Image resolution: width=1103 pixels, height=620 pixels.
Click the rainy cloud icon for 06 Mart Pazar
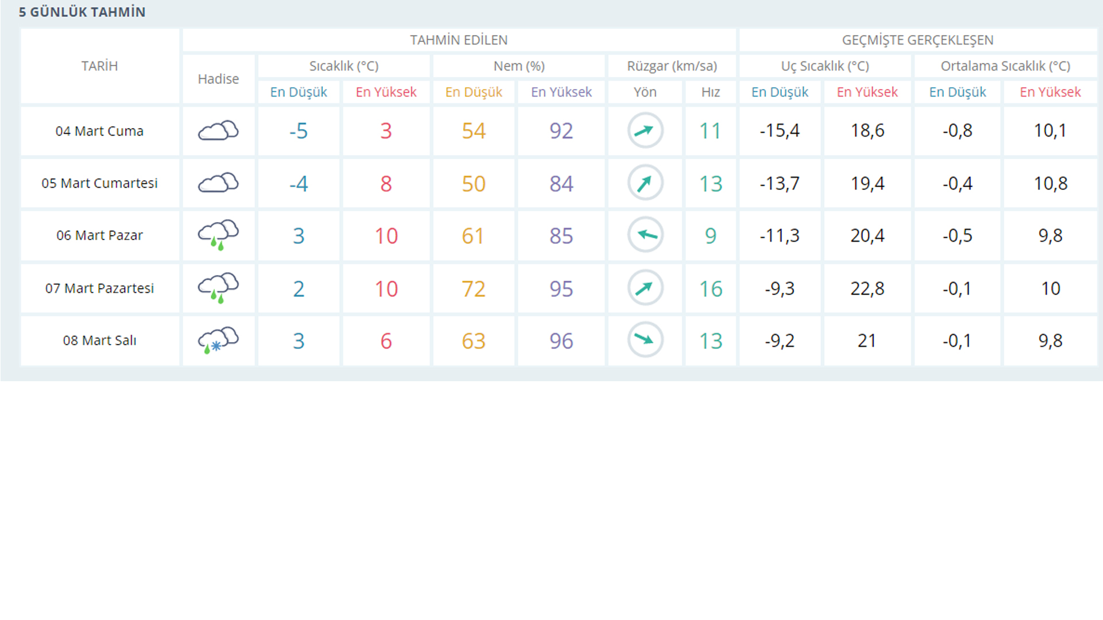218,235
